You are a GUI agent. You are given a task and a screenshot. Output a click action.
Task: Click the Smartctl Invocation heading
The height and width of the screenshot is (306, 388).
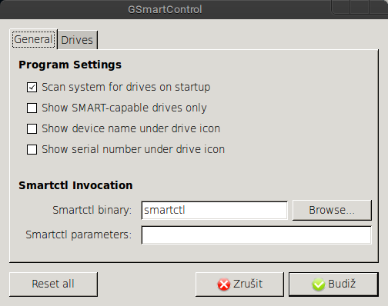click(75, 185)
